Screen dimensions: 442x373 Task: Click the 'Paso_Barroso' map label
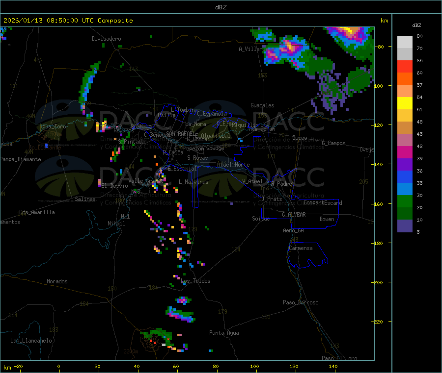pyautogui.click(x=301, y=302)
